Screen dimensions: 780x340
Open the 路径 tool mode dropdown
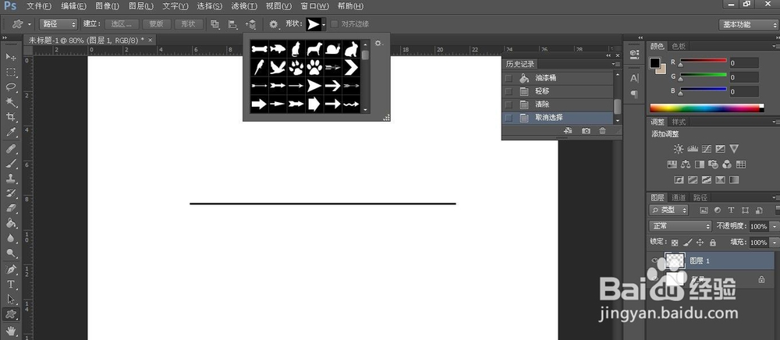[x=58, y=24]
